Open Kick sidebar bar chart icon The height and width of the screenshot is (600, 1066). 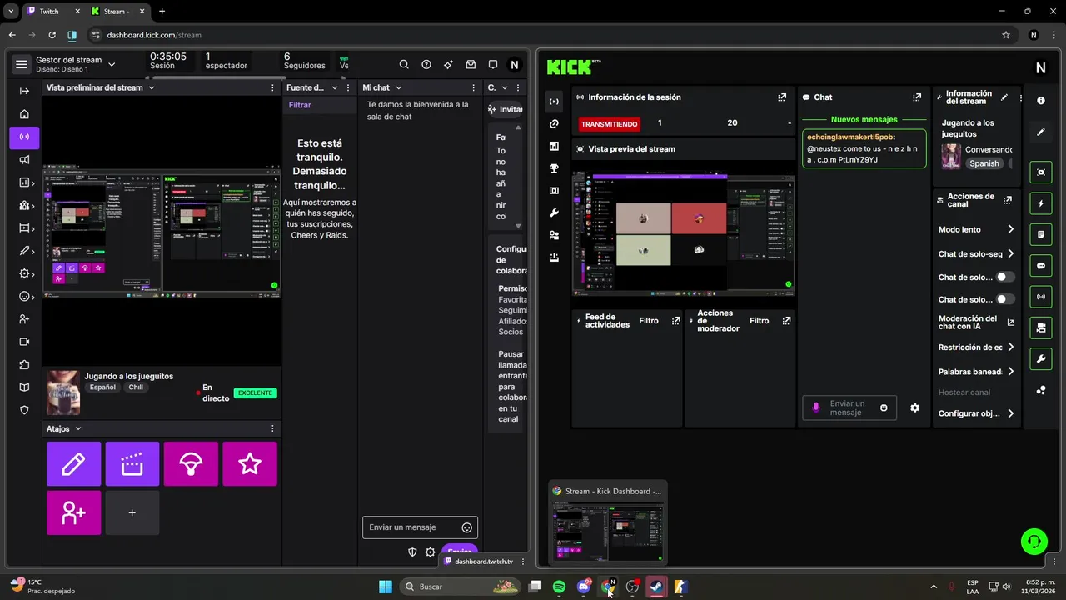click(554, 146)
